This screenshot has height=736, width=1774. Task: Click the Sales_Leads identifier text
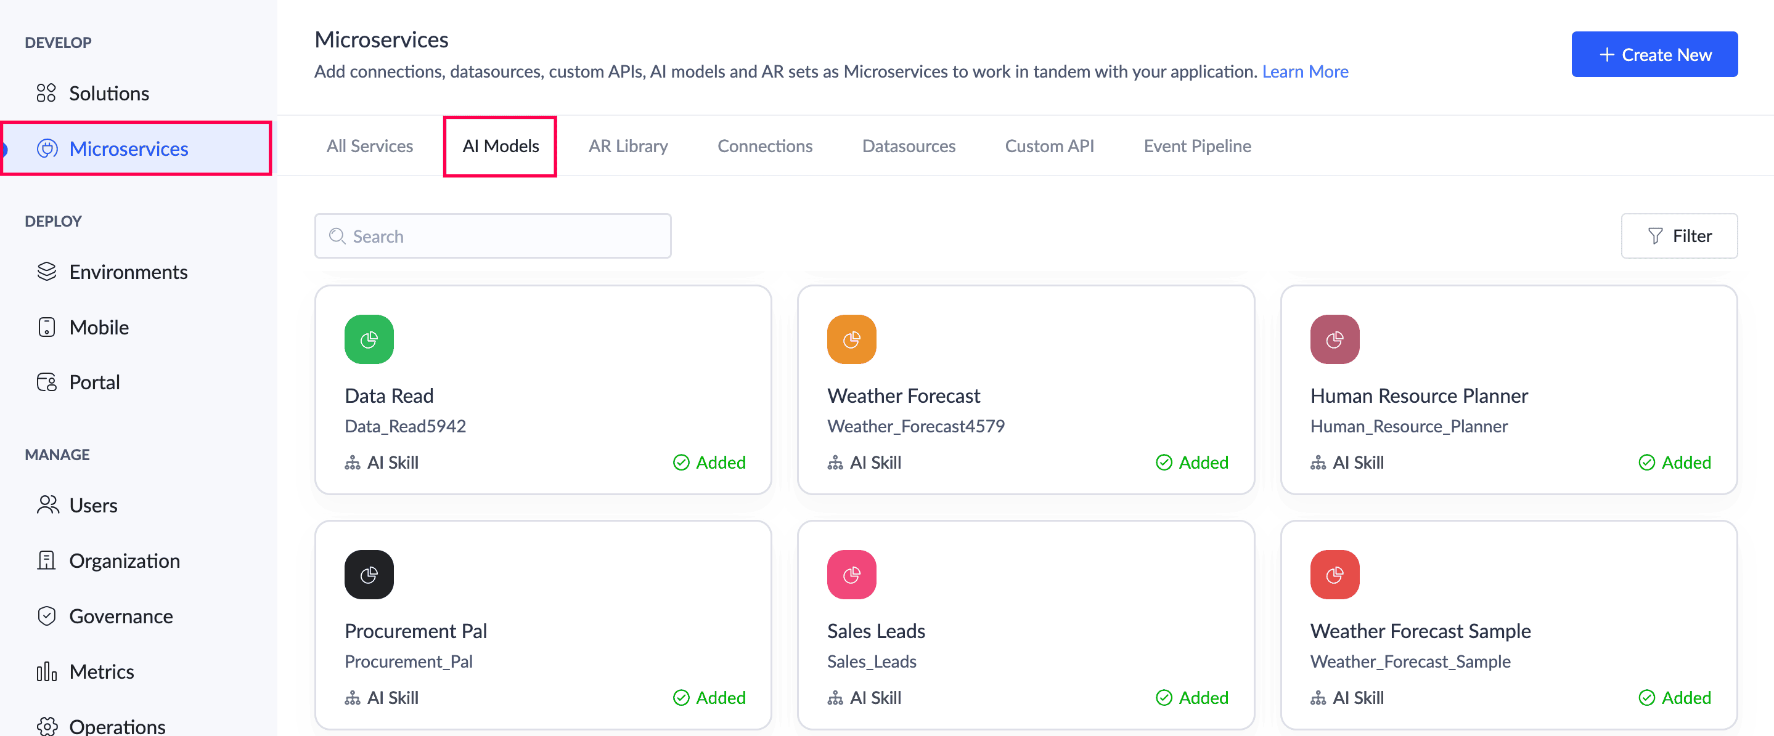(x=871, y=661)
